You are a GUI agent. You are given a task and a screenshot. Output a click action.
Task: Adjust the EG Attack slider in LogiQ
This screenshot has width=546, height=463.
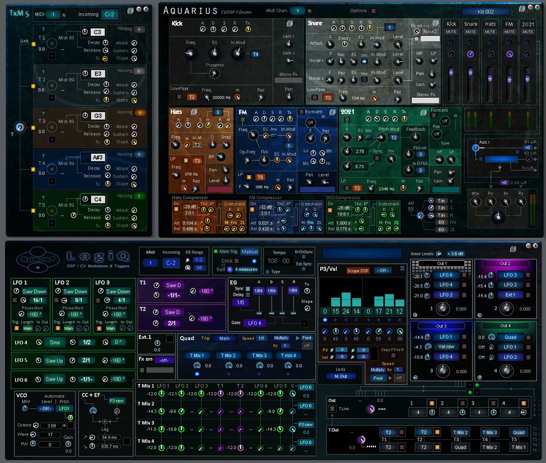point(259,312)
